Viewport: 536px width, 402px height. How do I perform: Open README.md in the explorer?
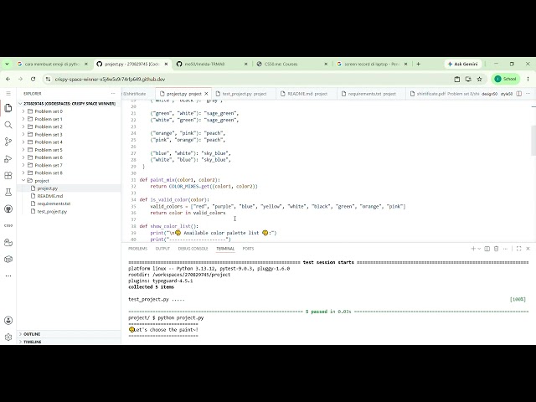[50, 196]
